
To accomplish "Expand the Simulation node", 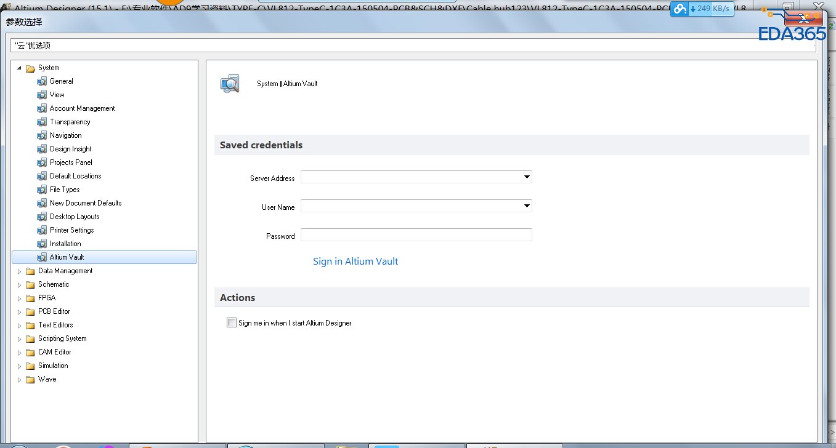I will pos(19,366).
